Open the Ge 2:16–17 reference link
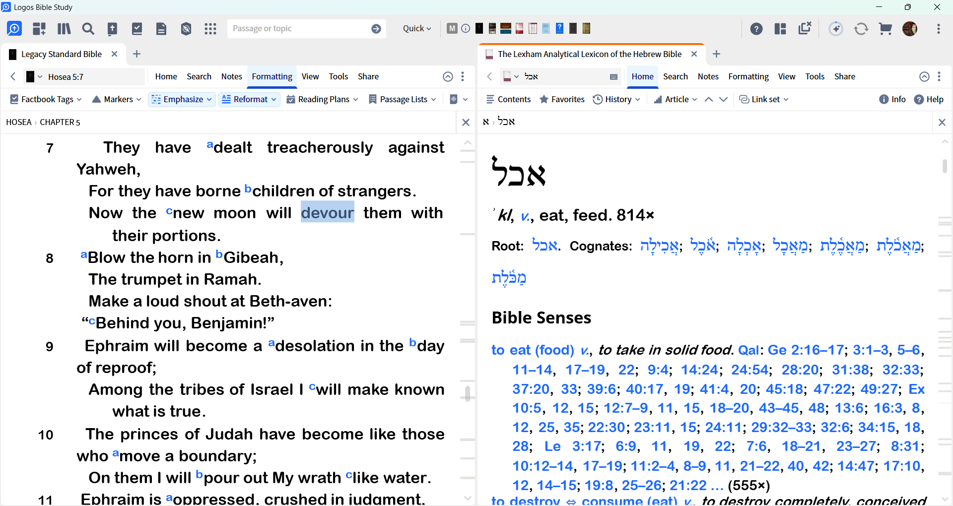The height and width of the screenshot is (506, 953). point(806,350)
